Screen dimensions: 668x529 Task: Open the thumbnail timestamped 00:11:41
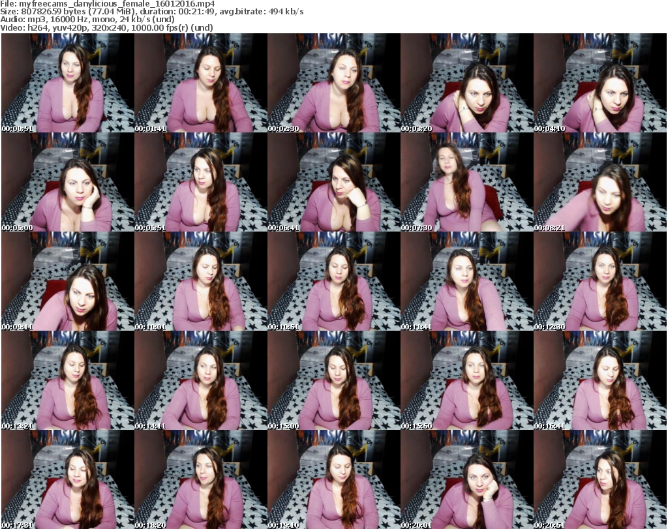466,281
